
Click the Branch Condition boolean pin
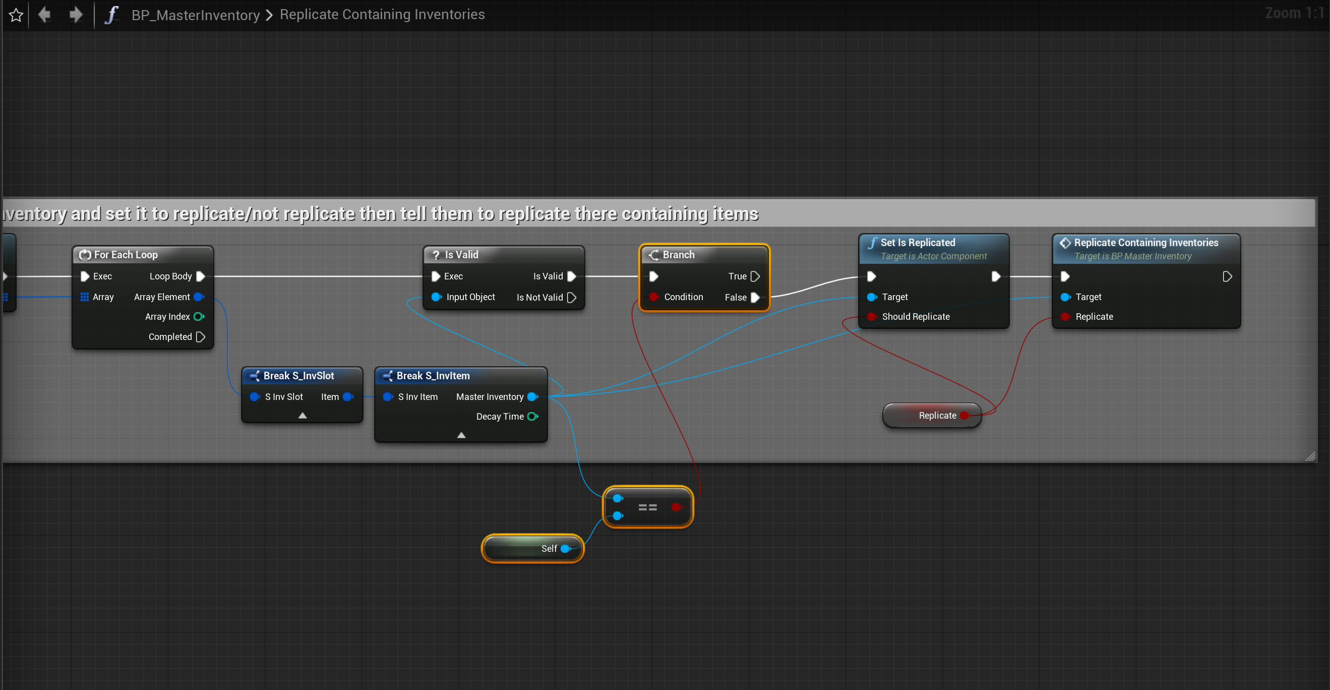pos(653,297)
